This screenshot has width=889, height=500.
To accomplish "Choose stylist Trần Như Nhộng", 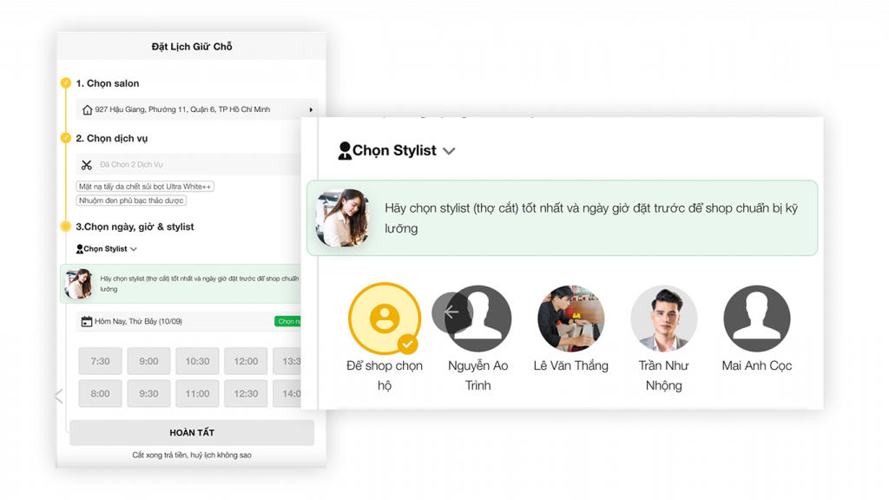I will click(664, 319).
